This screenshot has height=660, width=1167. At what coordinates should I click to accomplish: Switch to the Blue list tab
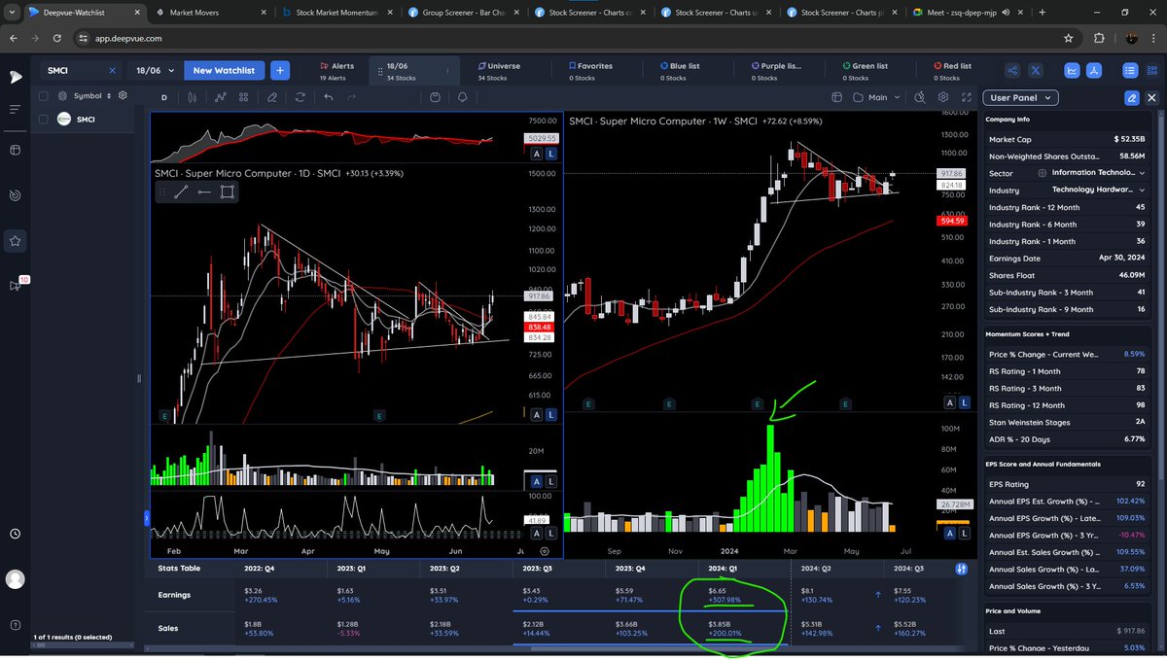pos(679,71)
